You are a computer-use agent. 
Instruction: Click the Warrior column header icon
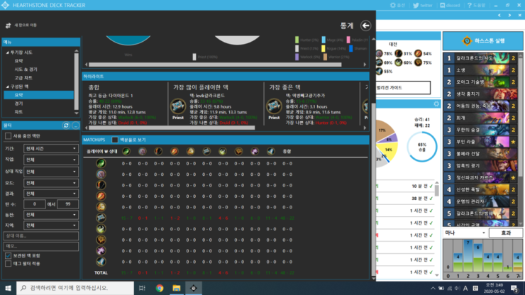click(271, 151)
